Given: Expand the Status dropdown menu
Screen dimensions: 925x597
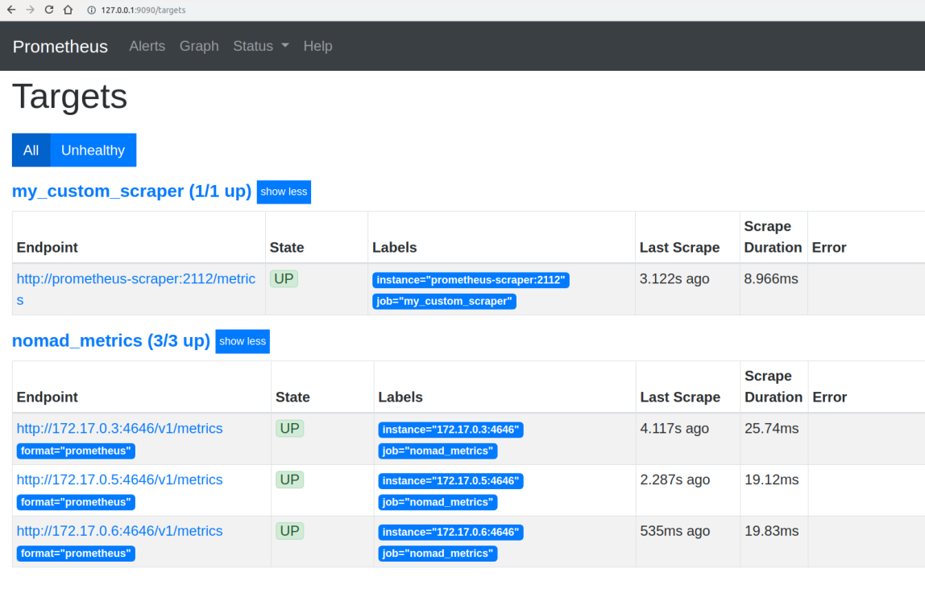Looking at the screenshot, I should point(261,46).
